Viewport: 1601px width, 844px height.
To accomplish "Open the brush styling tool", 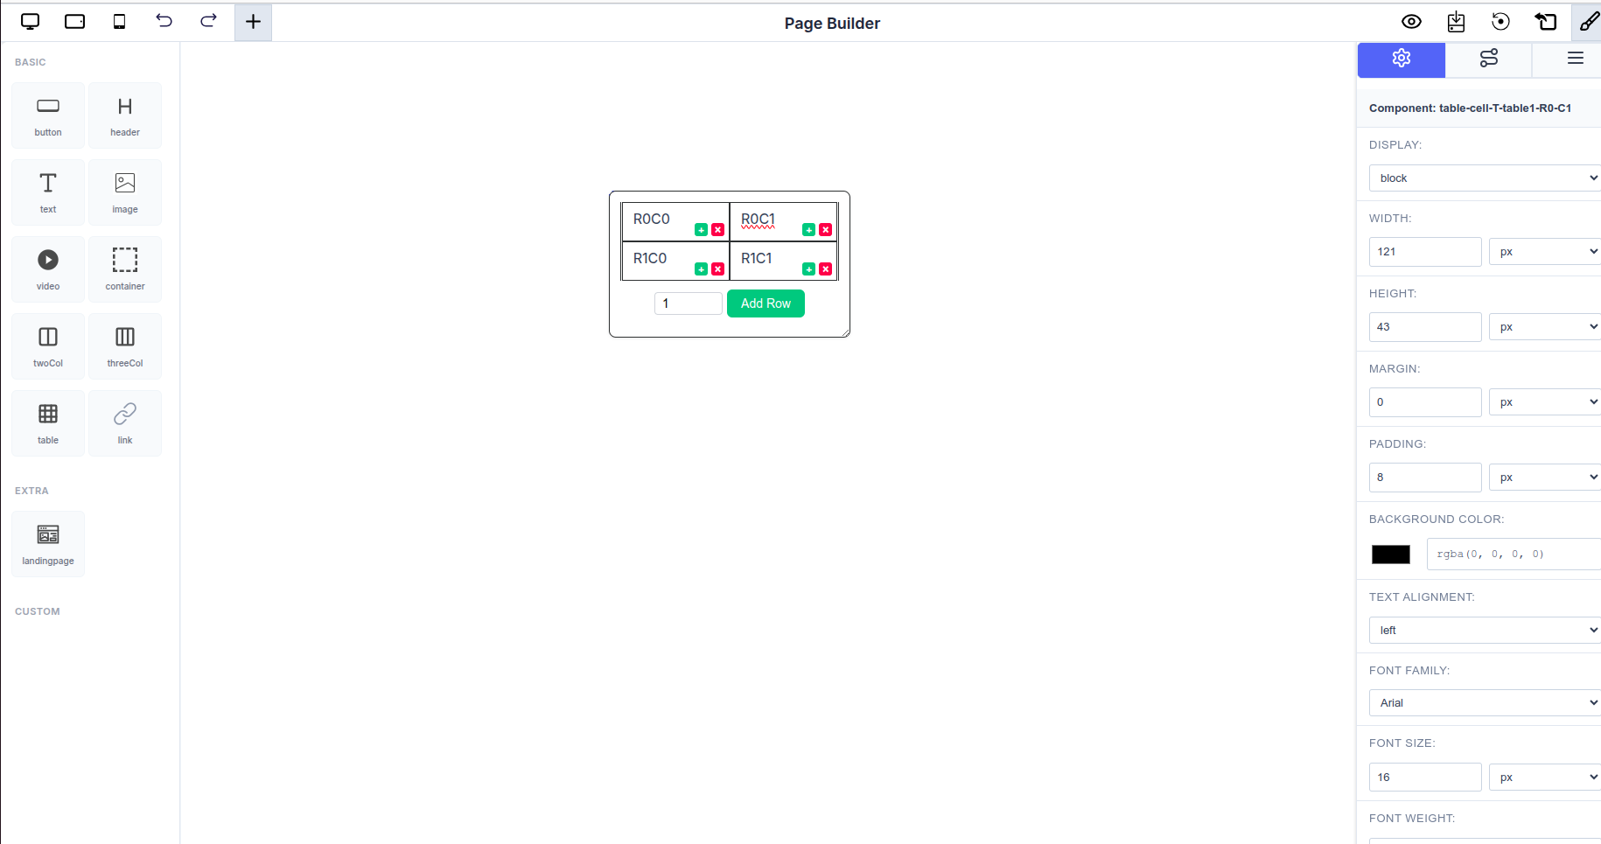I will coord(1588,21).
